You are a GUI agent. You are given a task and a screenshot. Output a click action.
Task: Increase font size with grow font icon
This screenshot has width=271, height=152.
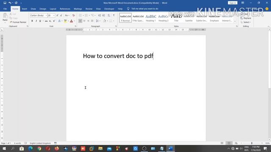[58, 16]
